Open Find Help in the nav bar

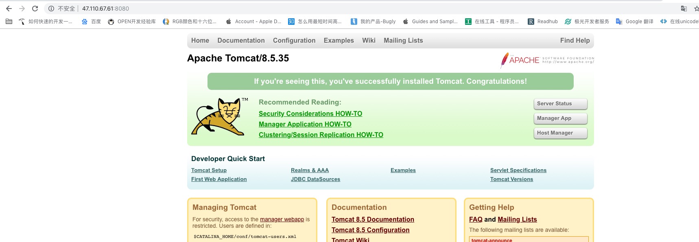click(575, 40)
